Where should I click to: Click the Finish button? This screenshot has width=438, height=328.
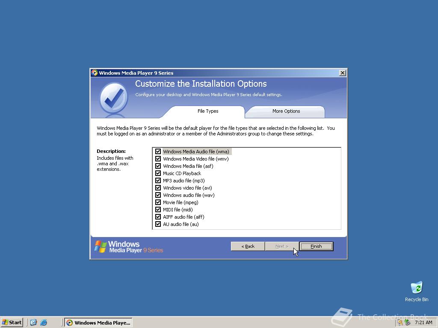tap(316, 246)
